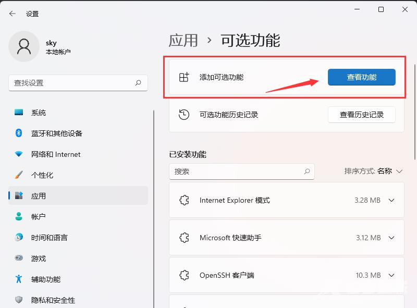Click the 已安装功能 heading
The width and height of the screenshot is (417, 308).
[x=188, y=154]
